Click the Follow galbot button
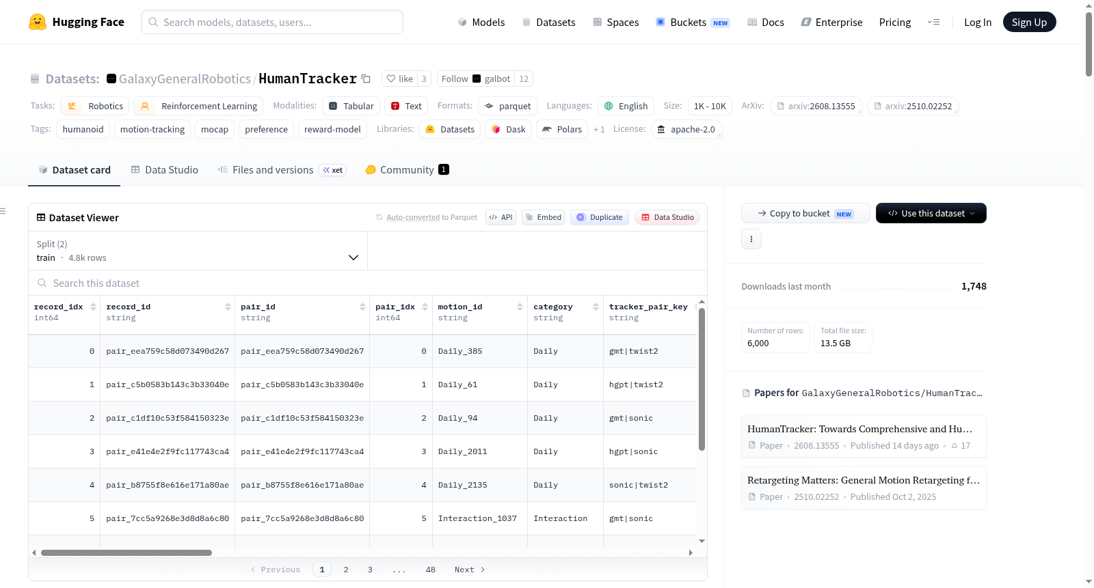1094x588 pixels. click(x=476, y=79)
